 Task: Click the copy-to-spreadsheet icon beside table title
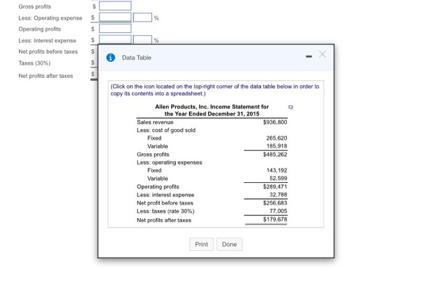pyautogui.click(x=291, y=108)
